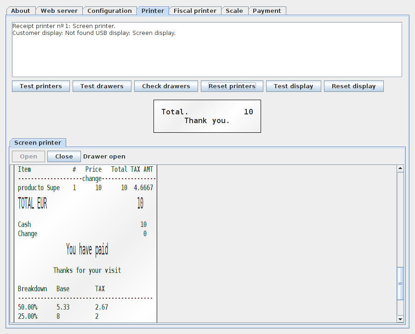Click the 'TAX AMT' column header on receipt
The width and height of the screenshot is (415, 334).
point(142,169)
